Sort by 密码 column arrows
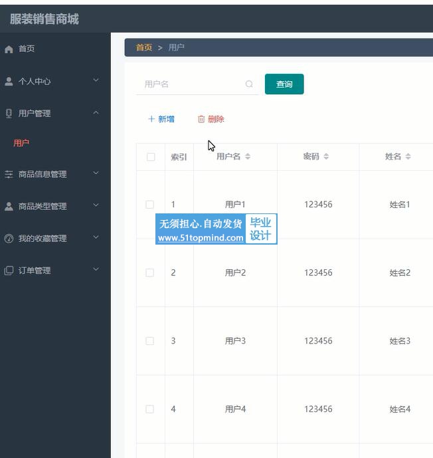The width and height of the screenshot is (433, 458). 326,156
